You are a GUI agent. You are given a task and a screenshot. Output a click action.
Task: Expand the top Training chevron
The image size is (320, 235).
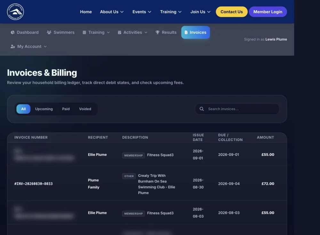[x=180, y=12]
